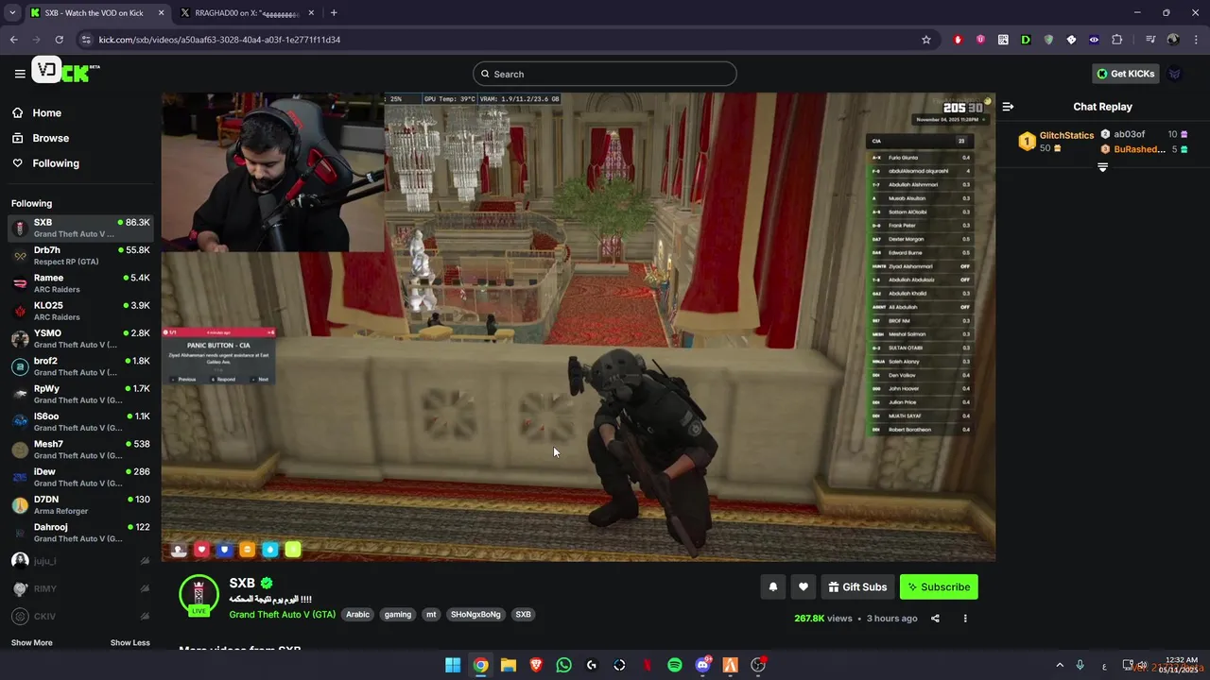Open the red hand blocker extension
The image size is (1210, 680).
958,40
